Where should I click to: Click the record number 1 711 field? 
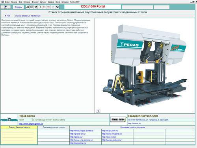pos(7,16)
